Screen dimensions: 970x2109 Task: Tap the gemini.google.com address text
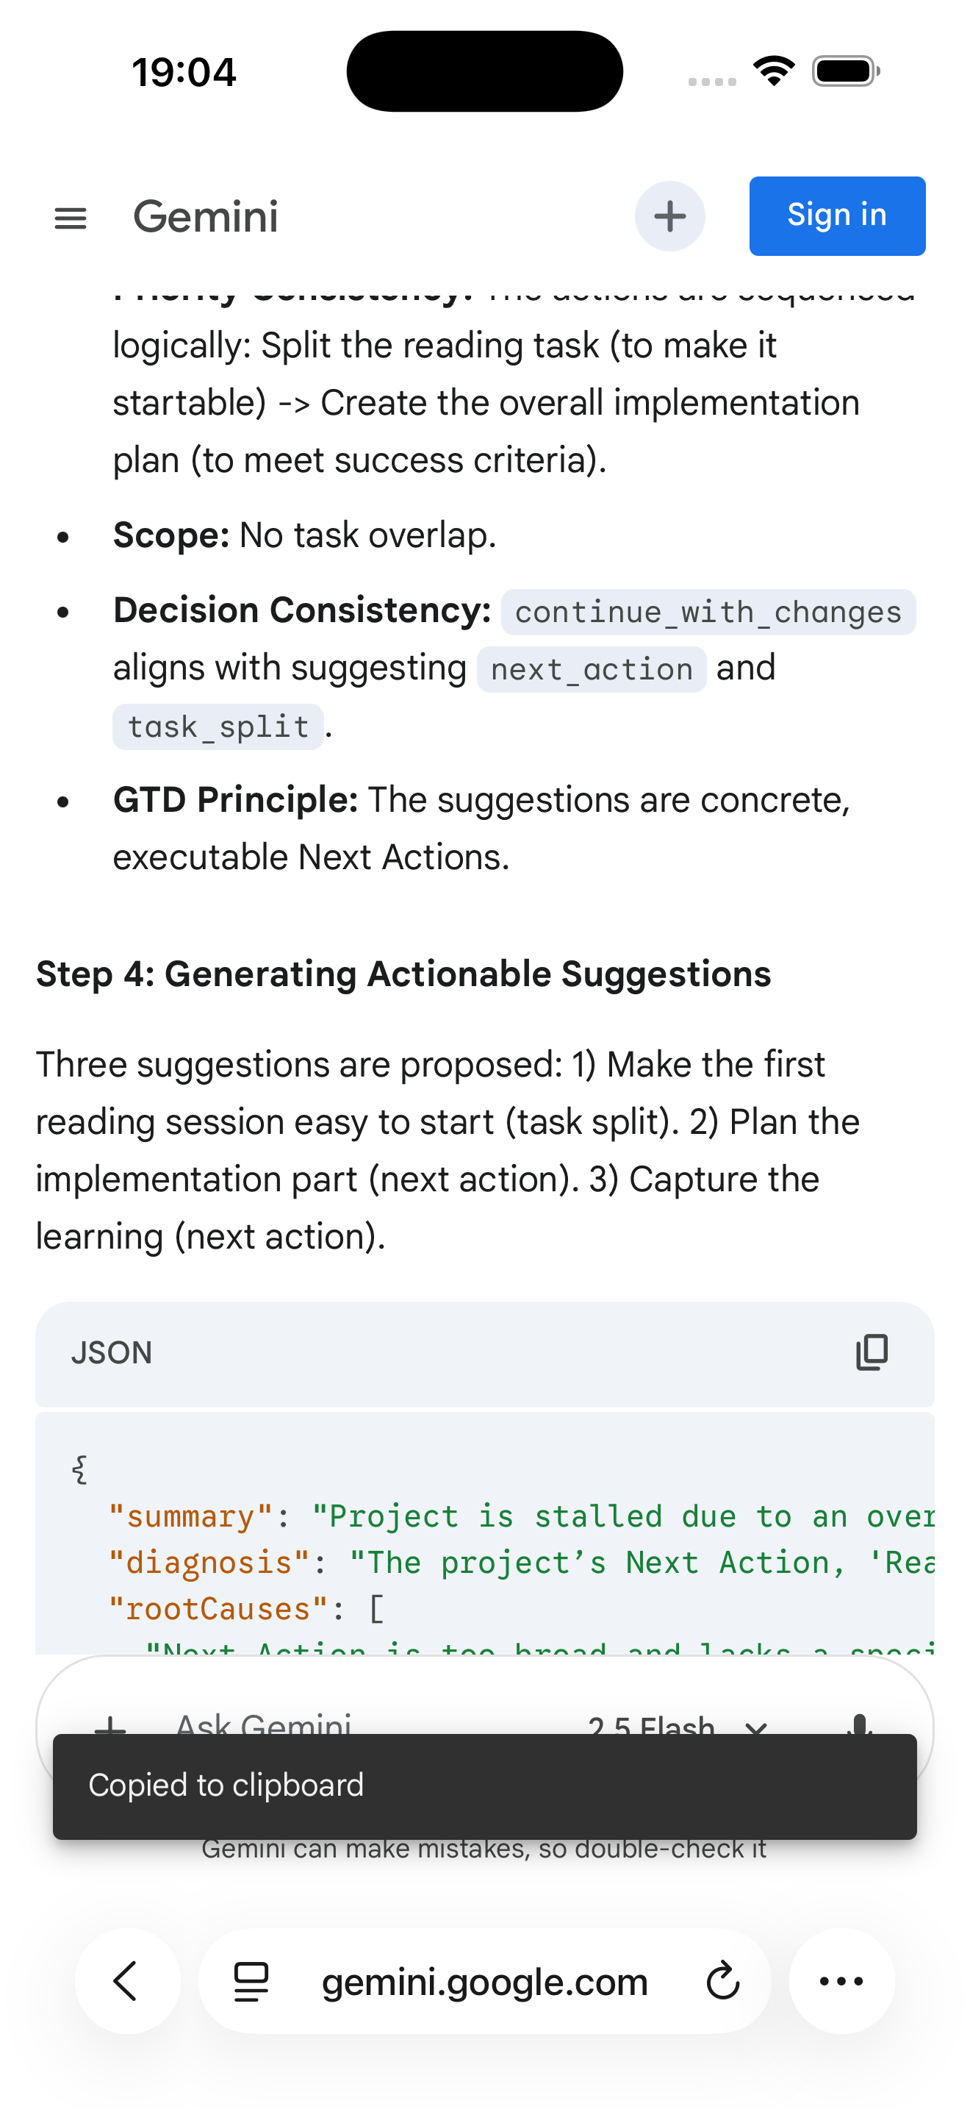tap(484, 1981)
